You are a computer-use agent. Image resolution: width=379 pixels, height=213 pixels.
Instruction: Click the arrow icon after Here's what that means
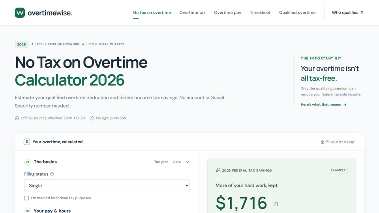pyautogui.click(x=345, y=105)
